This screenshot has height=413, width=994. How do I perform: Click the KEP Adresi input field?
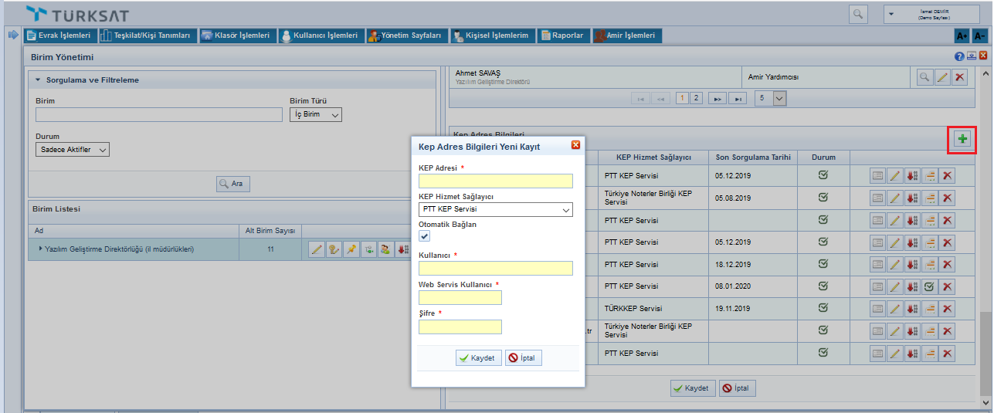(495, 181)
